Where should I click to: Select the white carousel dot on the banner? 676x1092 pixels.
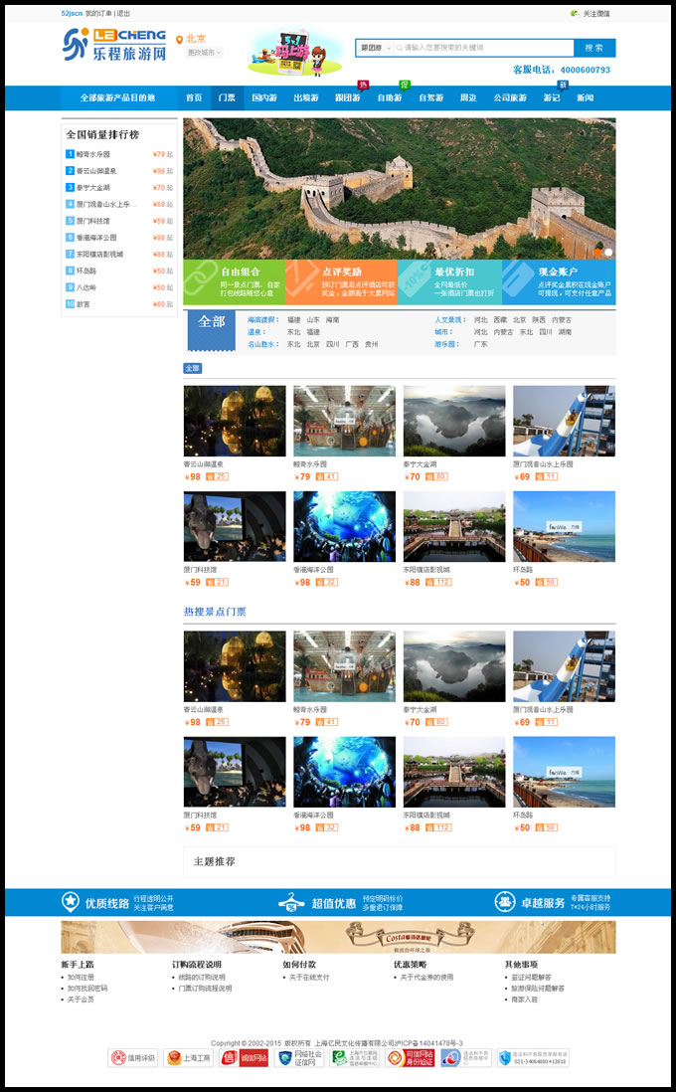pyautogui.click(x=608, y=252)
